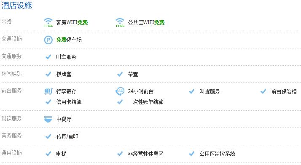Click the checkmark beside 前台保险柜

click(x=263, y=91)
